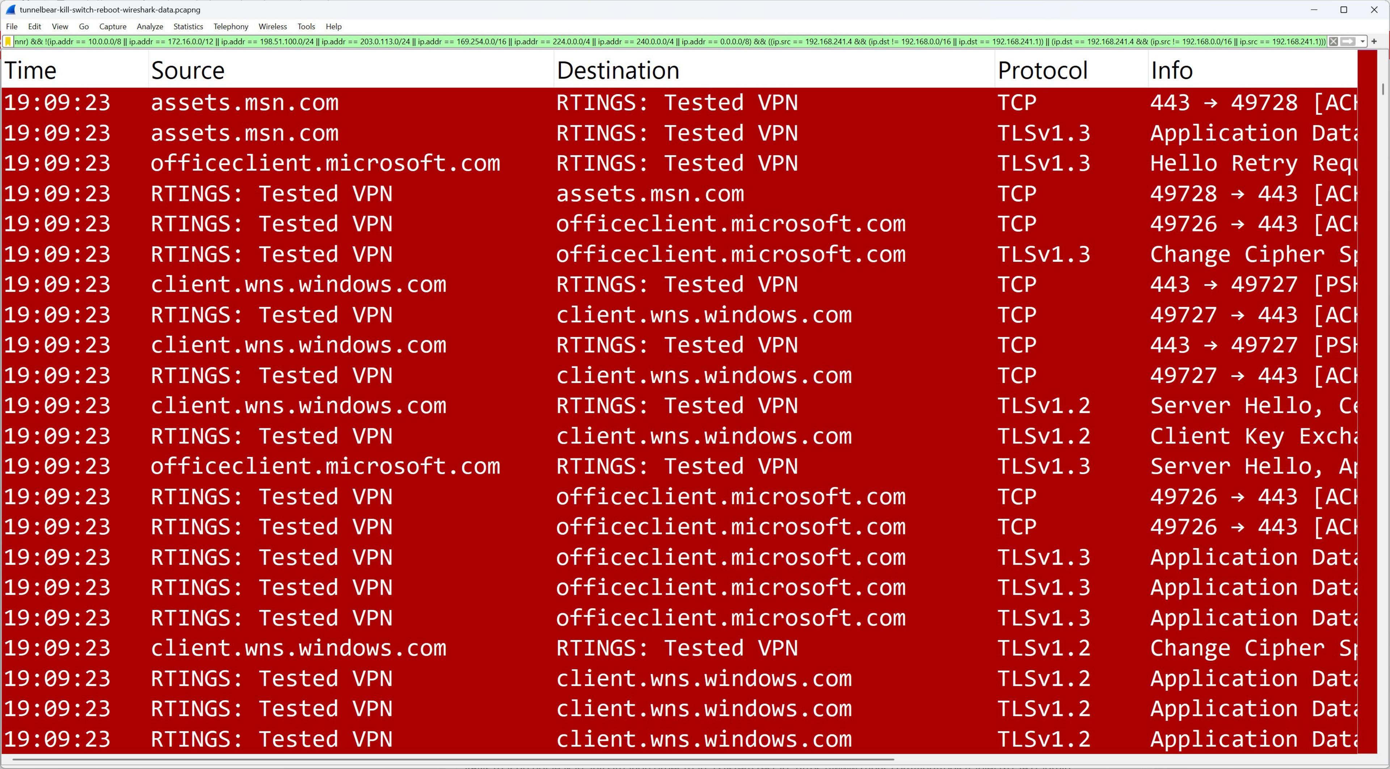Apply the display filter arrow icon

pyautogui.click(x=1348, y=42)
